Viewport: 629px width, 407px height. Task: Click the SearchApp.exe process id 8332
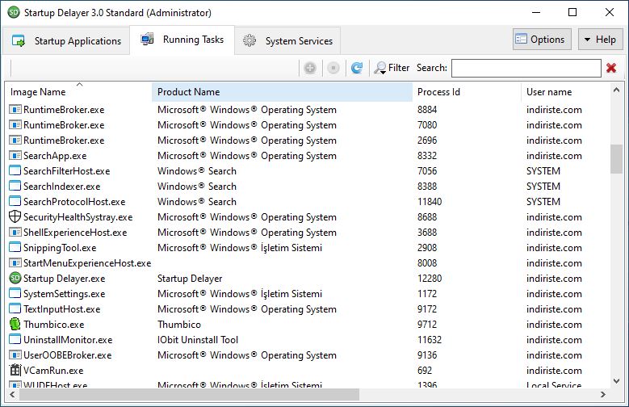[427, 156]
